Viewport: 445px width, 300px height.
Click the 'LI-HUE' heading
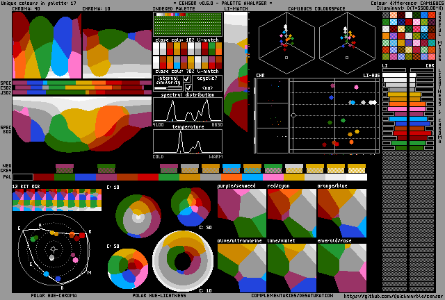(371, 76)
